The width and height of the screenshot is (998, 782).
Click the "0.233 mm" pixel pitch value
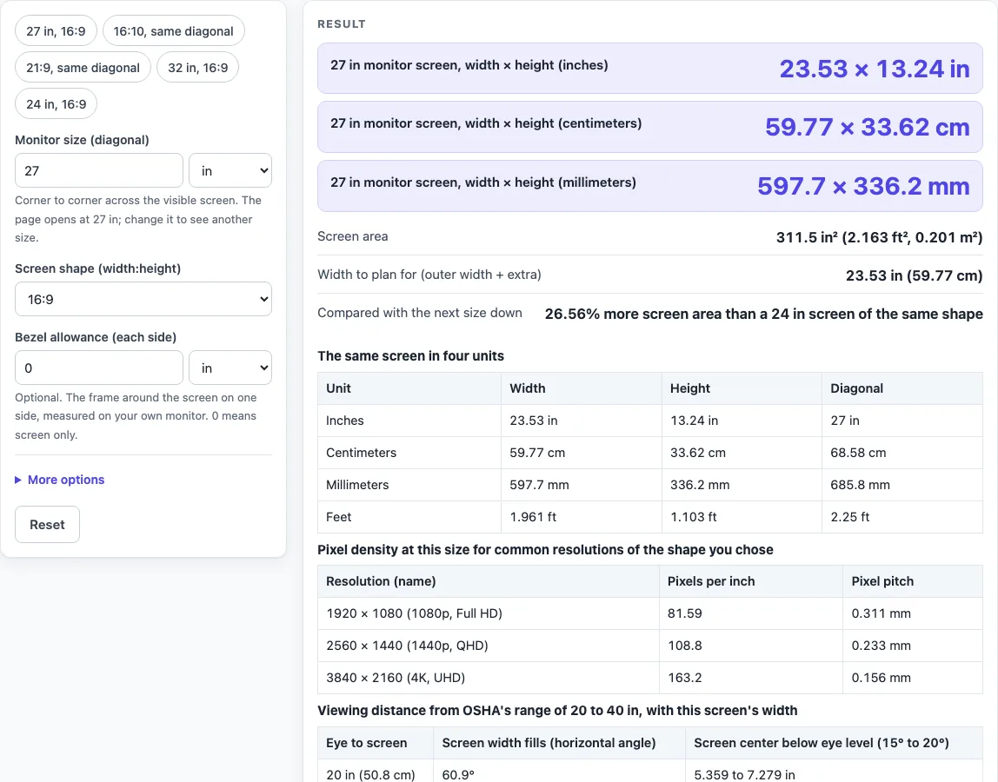(x=881, y=646)
